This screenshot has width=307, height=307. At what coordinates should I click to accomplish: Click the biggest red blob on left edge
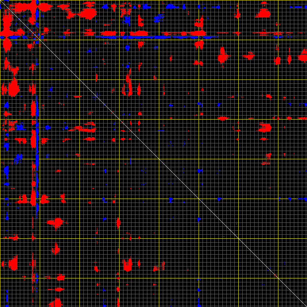(x=14, y=88)
